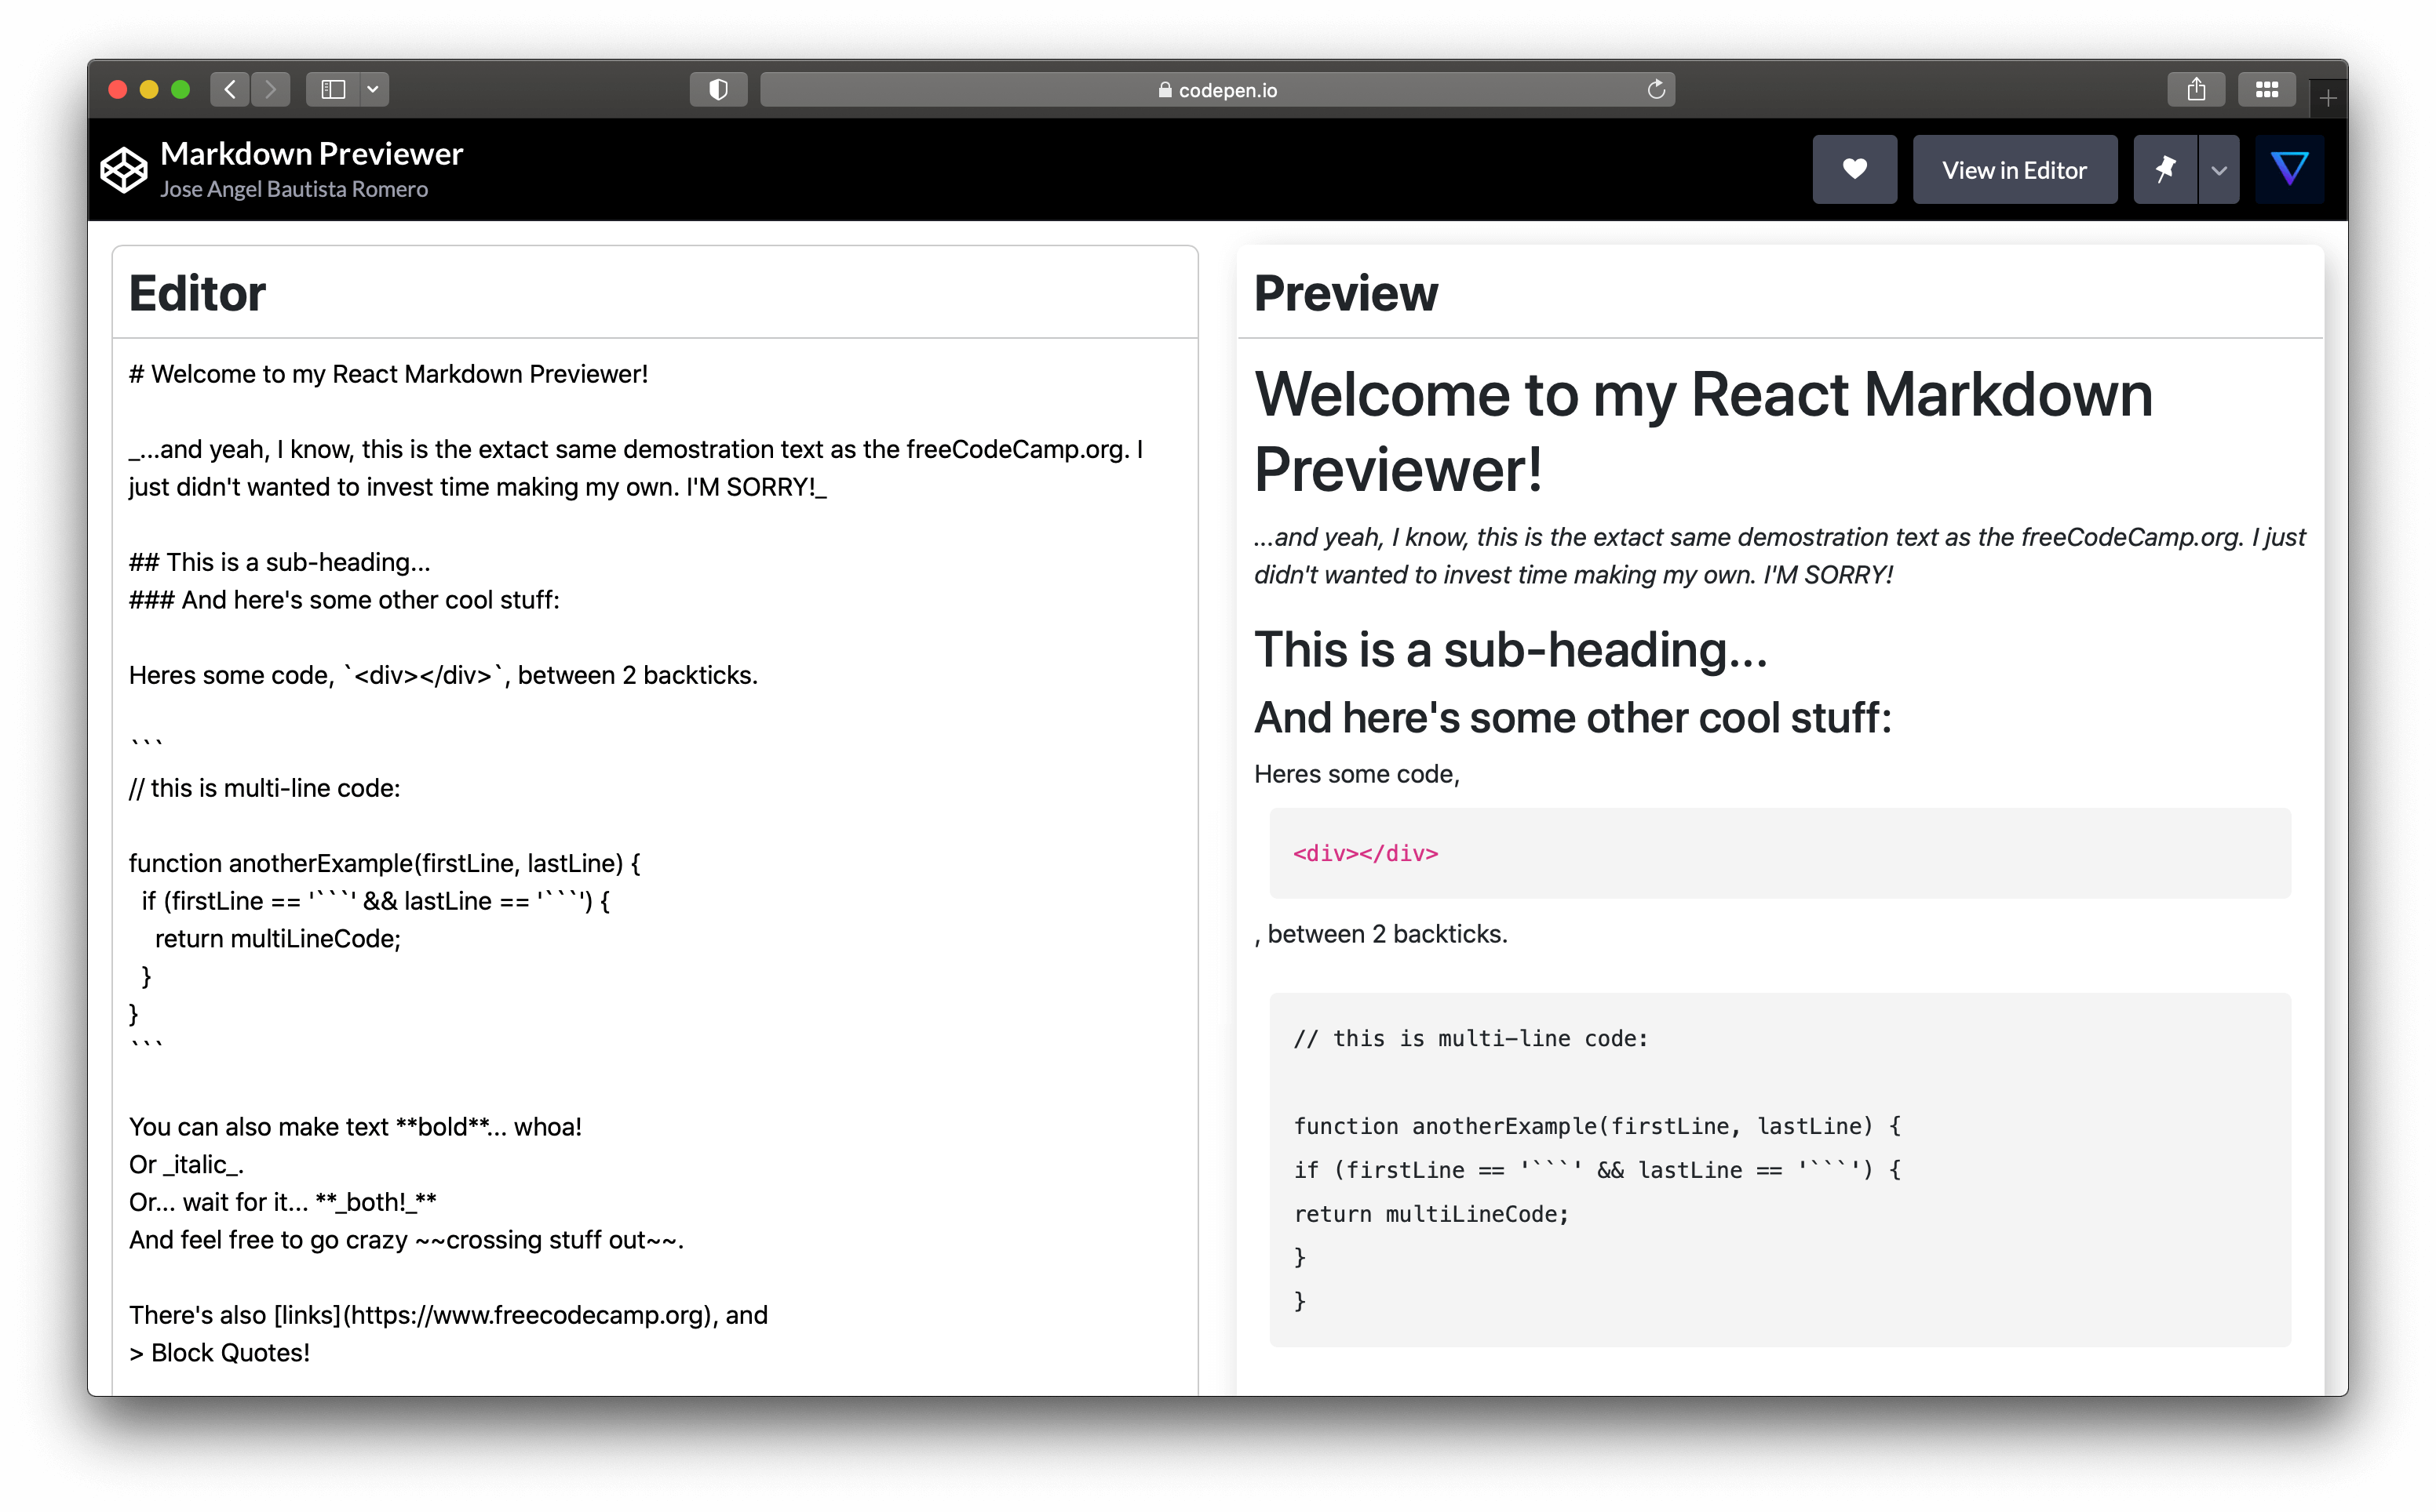Click the '// this is multi-line code:' preview line
Screen dimensions: 2436x1512
[1471, 1038]
